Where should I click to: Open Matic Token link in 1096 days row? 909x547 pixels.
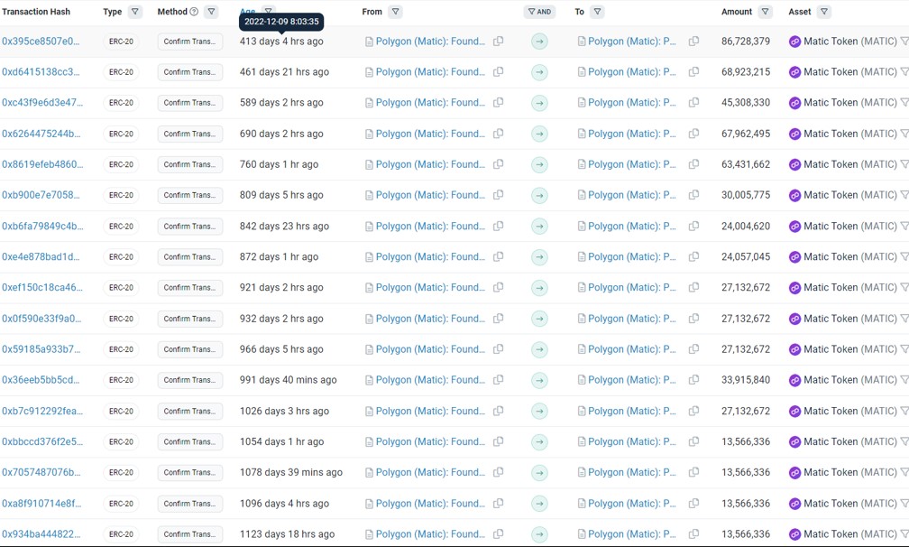tap(849, 504)
